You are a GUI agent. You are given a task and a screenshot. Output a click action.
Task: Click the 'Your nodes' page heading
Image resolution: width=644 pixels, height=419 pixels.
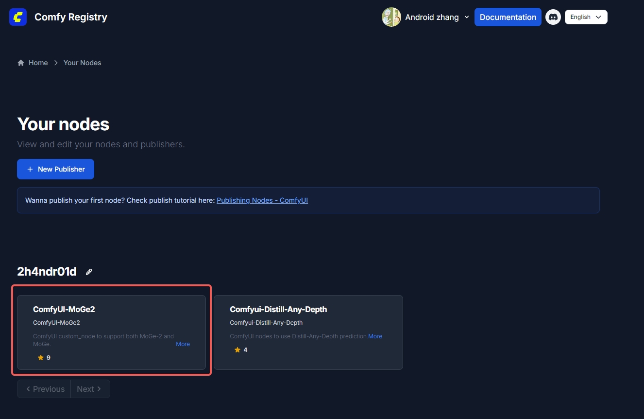(x=63, y=124)
